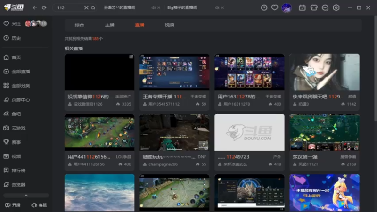Viewport: 377px width, 212px height.
Task: Select the 视频 search tab
Action: tap(170, 25)
